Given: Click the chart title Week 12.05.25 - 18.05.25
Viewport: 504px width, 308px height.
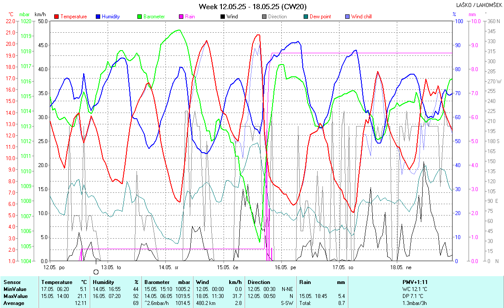Looking at the screenshot, I should (x=252, y=6).
